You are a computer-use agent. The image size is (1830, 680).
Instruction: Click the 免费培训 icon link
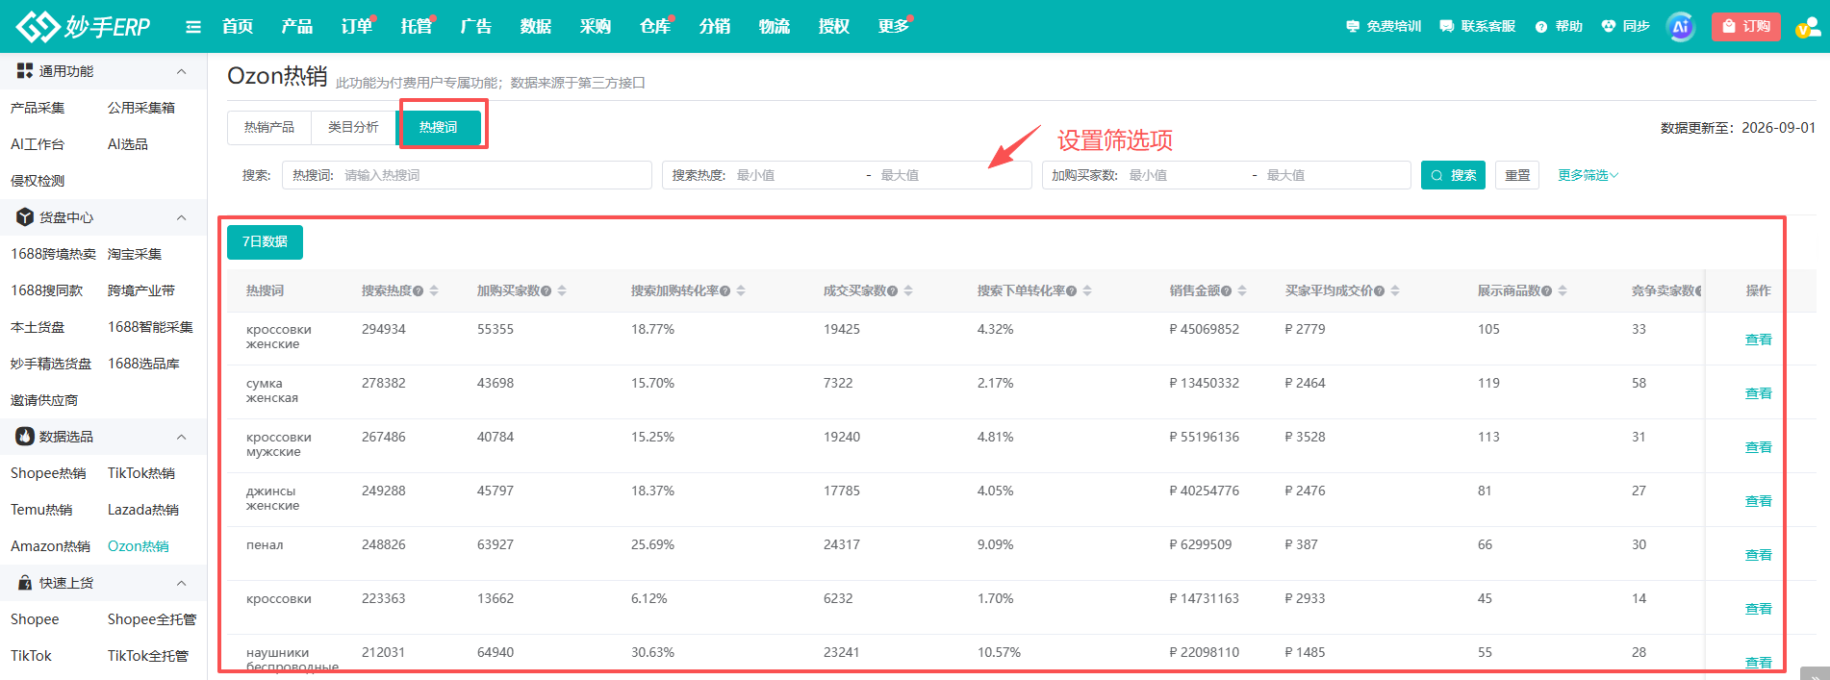[x=1384, y=26]
